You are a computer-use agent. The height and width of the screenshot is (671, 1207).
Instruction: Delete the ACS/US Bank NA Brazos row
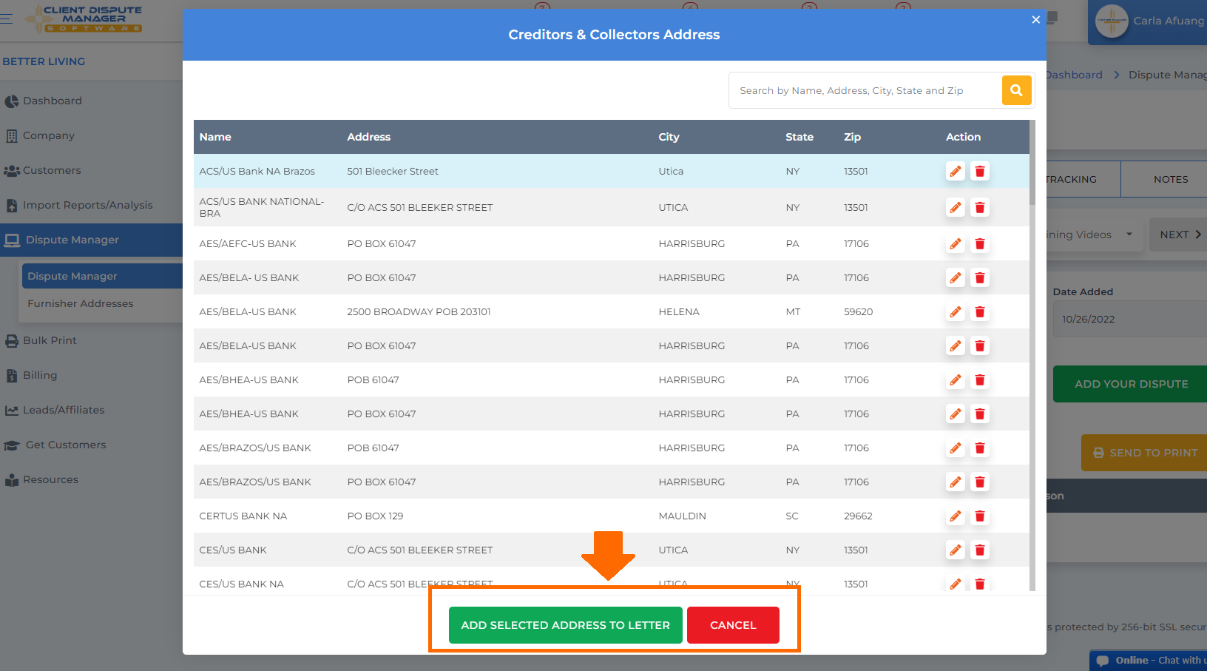[x=980, y=171]
